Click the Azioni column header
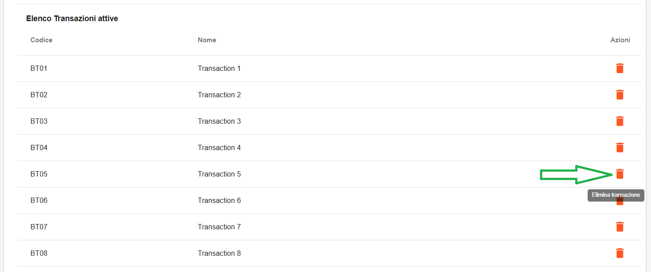651x272 pixels. [x=620, y=40]
